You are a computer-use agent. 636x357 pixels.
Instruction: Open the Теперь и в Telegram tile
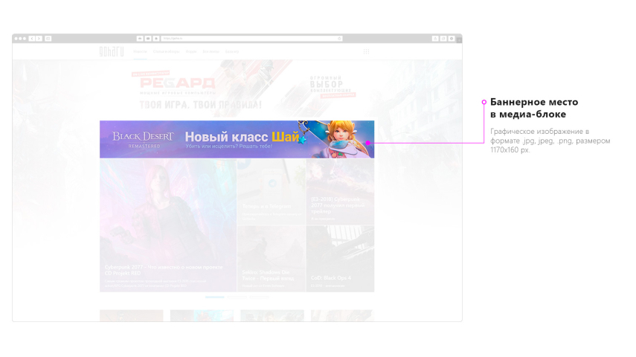click(272, 191)
